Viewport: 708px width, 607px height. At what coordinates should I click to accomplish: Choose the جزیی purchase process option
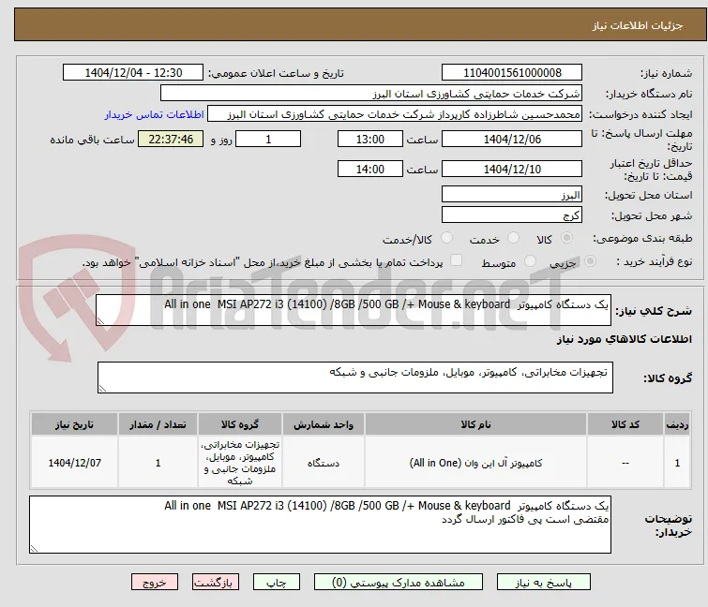tap(590, 261)
